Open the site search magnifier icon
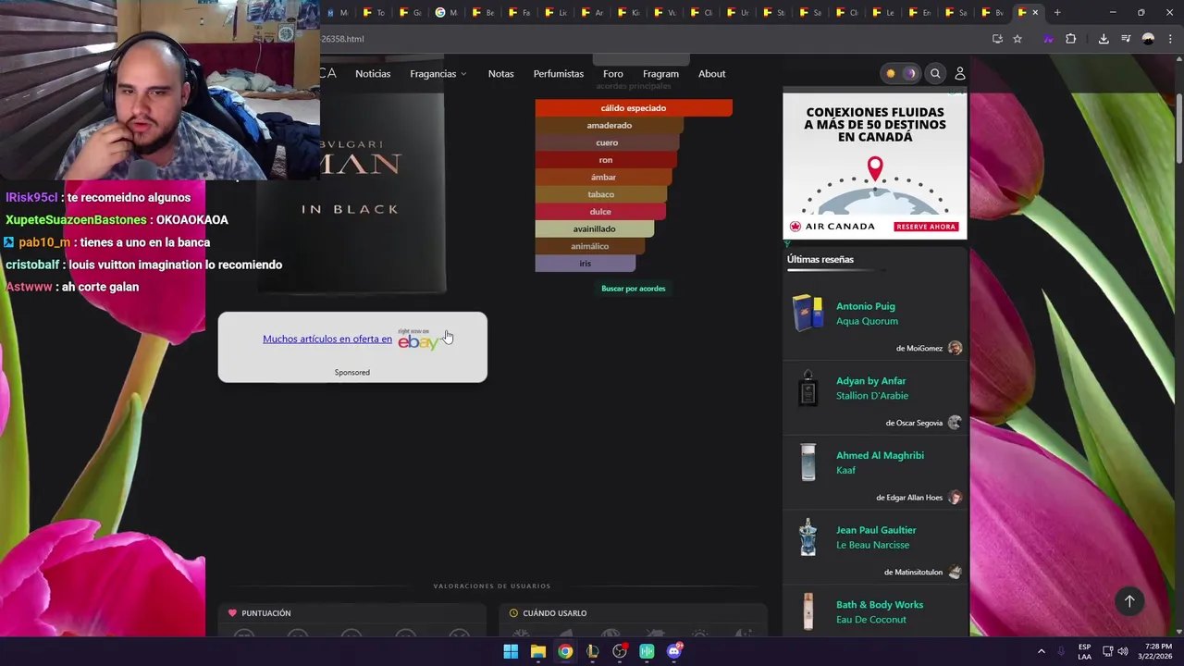This screenshot has width=1184, height=666. [935, 73]
